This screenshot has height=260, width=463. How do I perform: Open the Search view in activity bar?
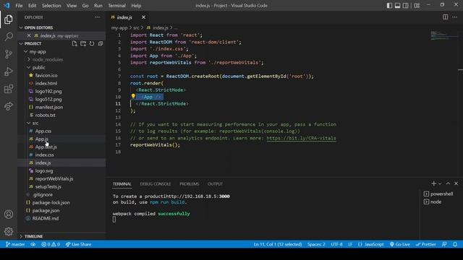[9, 37]
